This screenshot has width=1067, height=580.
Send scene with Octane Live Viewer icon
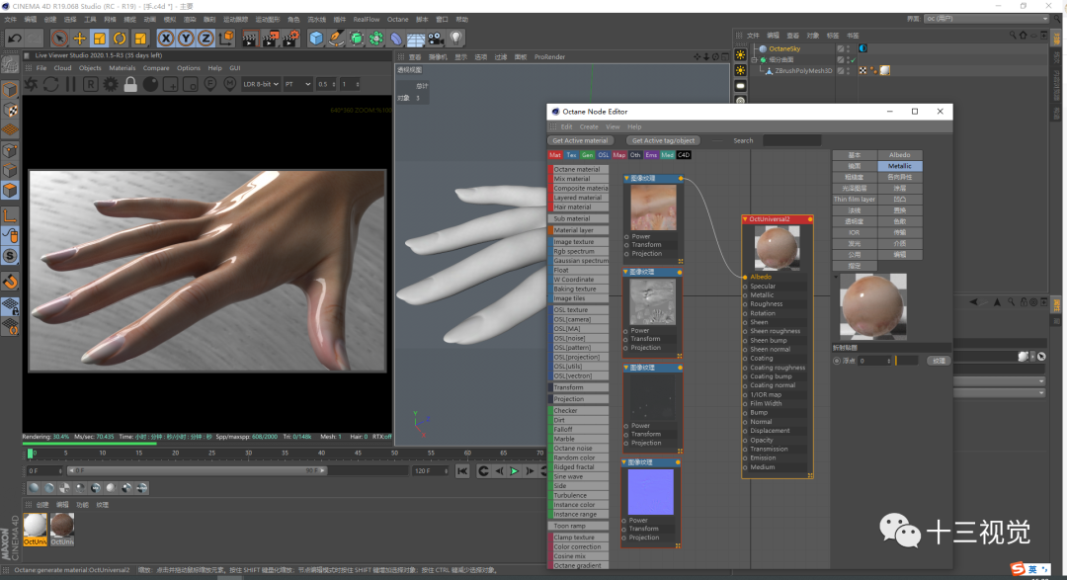(32, 84)
